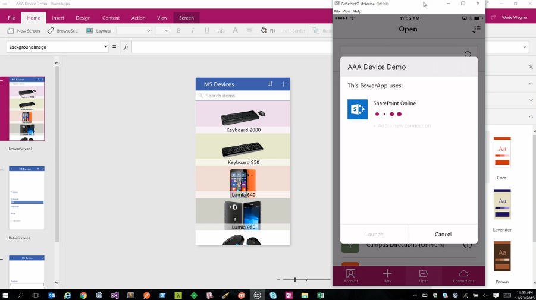Click the Launch button in the dialog

pos(374,234)
